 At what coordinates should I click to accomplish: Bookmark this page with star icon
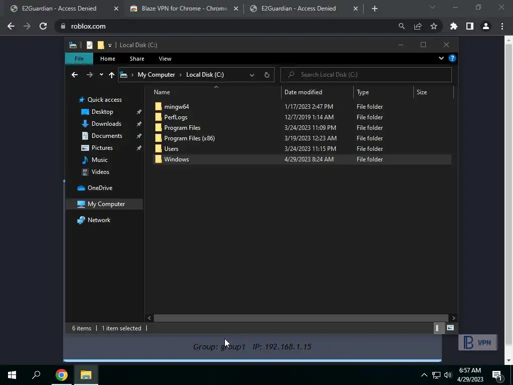tap(433, 26)
